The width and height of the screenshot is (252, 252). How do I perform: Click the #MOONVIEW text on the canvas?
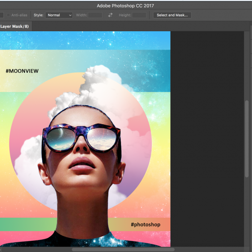22,71
